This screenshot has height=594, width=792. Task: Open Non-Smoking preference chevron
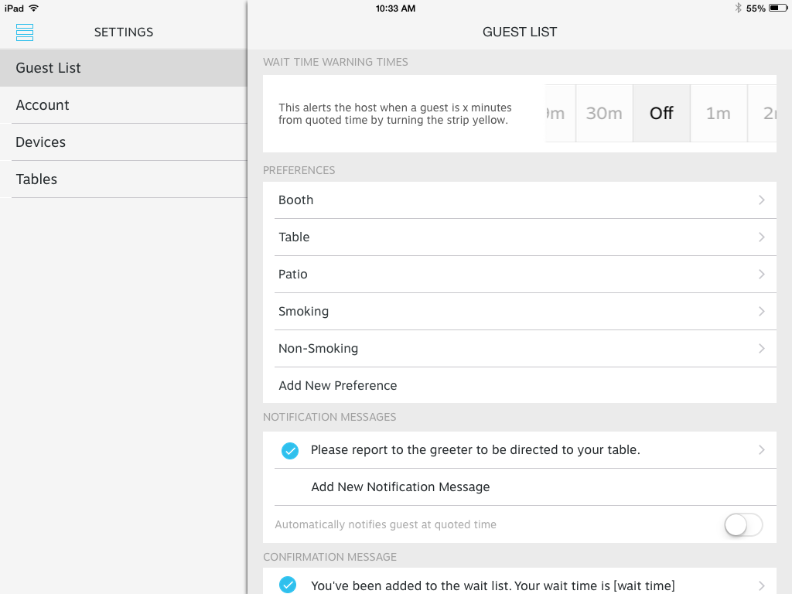tap(761, 349)
